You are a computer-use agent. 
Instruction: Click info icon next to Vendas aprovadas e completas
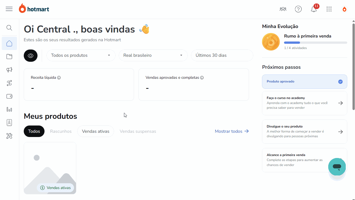click(202, 78)
